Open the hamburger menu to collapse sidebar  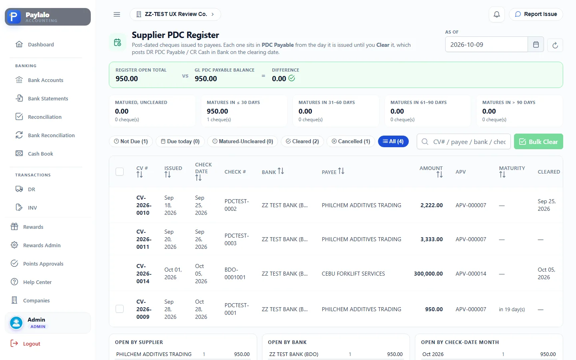pyautogui.click(x=117, y=14)
